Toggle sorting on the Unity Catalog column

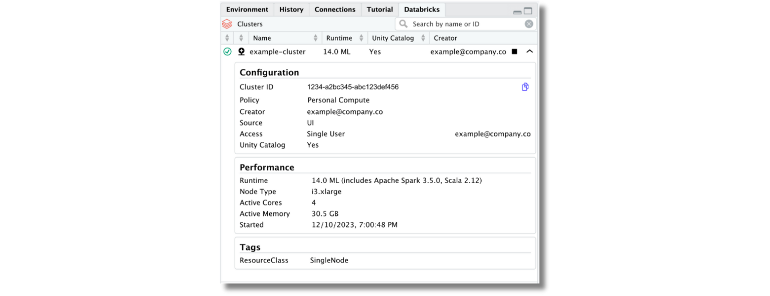[424, 37]
